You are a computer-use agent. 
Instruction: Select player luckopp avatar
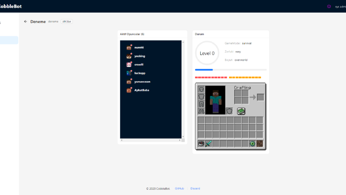pos(129,73)
